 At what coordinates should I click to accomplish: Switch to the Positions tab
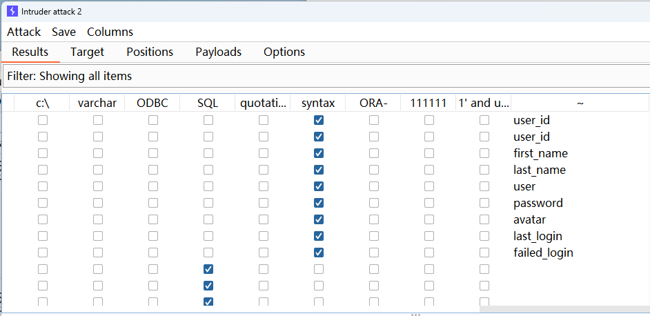[x=150, y=52]
